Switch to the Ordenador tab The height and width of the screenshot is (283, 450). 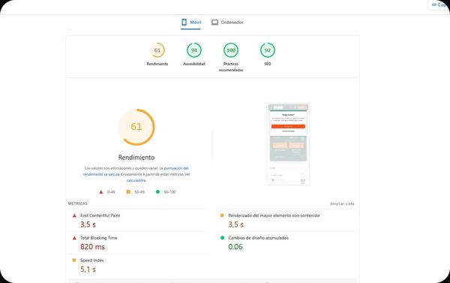coord(227,23)
